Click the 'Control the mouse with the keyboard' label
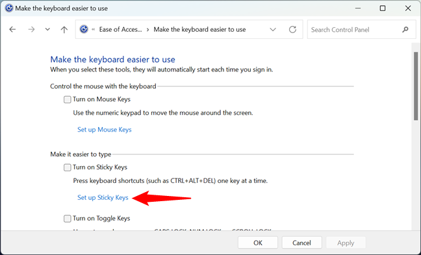This screenshot has height=255, width=421. click(x=103, y=86)
